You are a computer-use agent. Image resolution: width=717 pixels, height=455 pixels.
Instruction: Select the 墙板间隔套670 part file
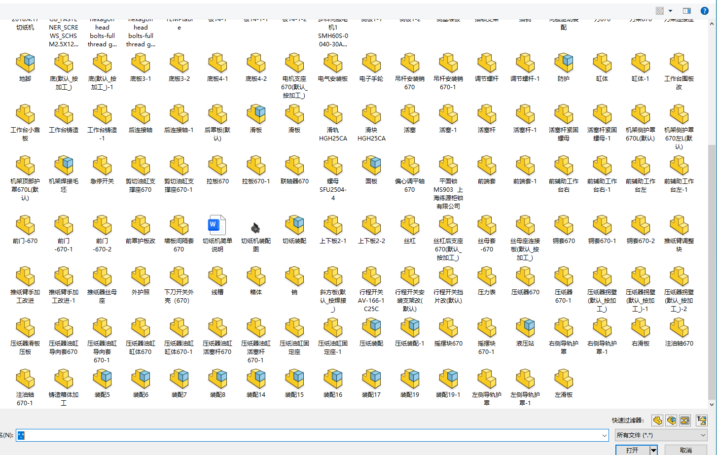179,235
